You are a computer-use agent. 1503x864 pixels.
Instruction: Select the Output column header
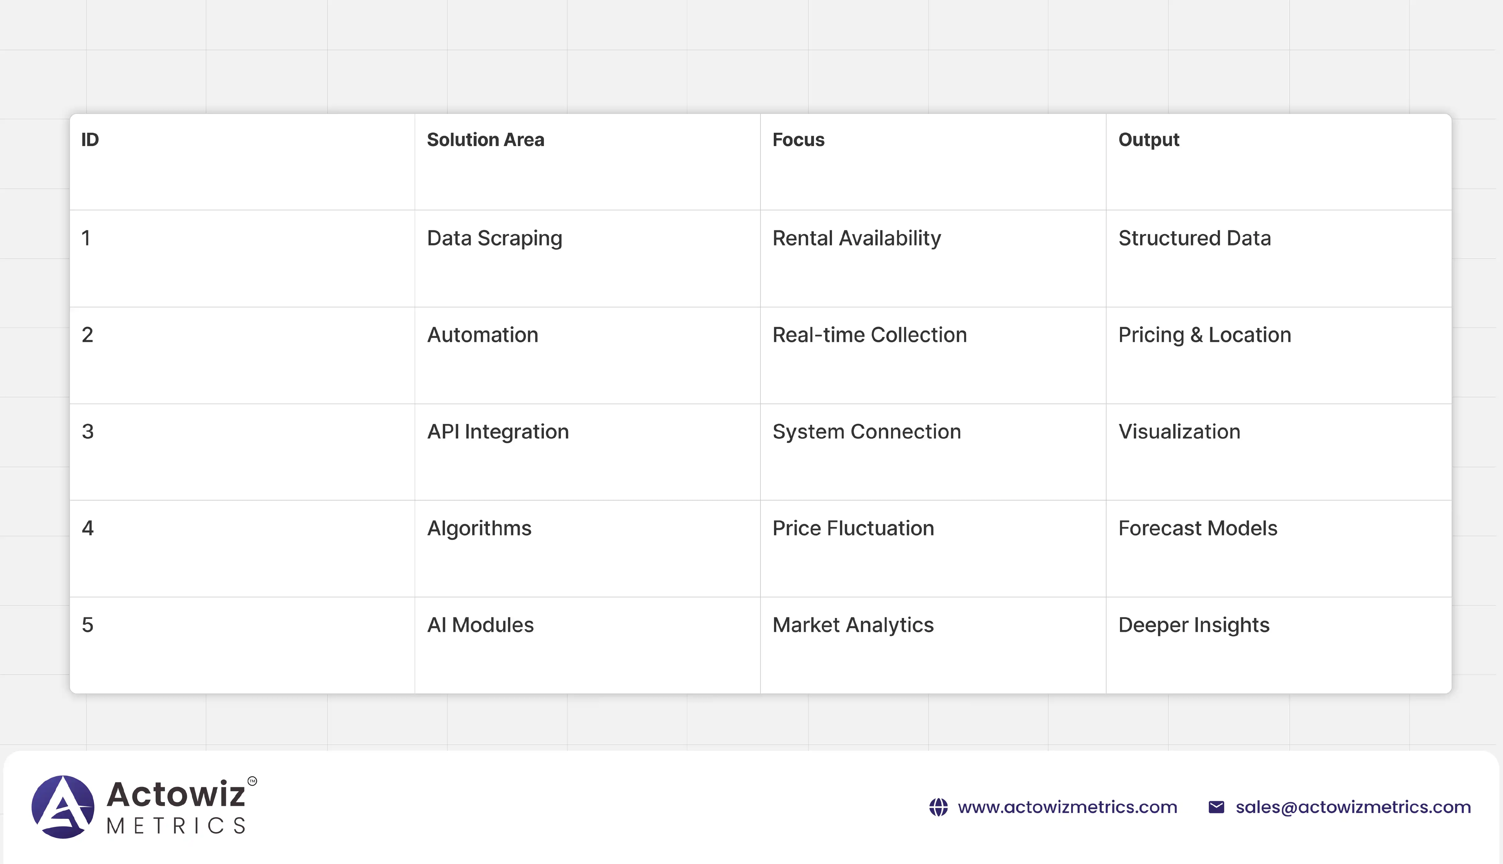1148,140
